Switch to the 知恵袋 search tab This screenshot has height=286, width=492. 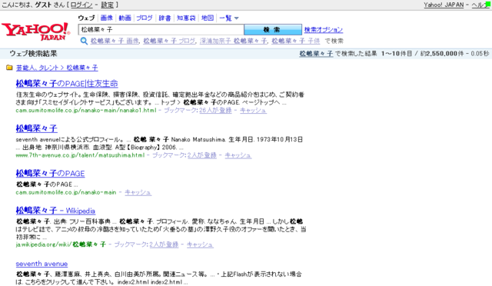tap(186, 18)
